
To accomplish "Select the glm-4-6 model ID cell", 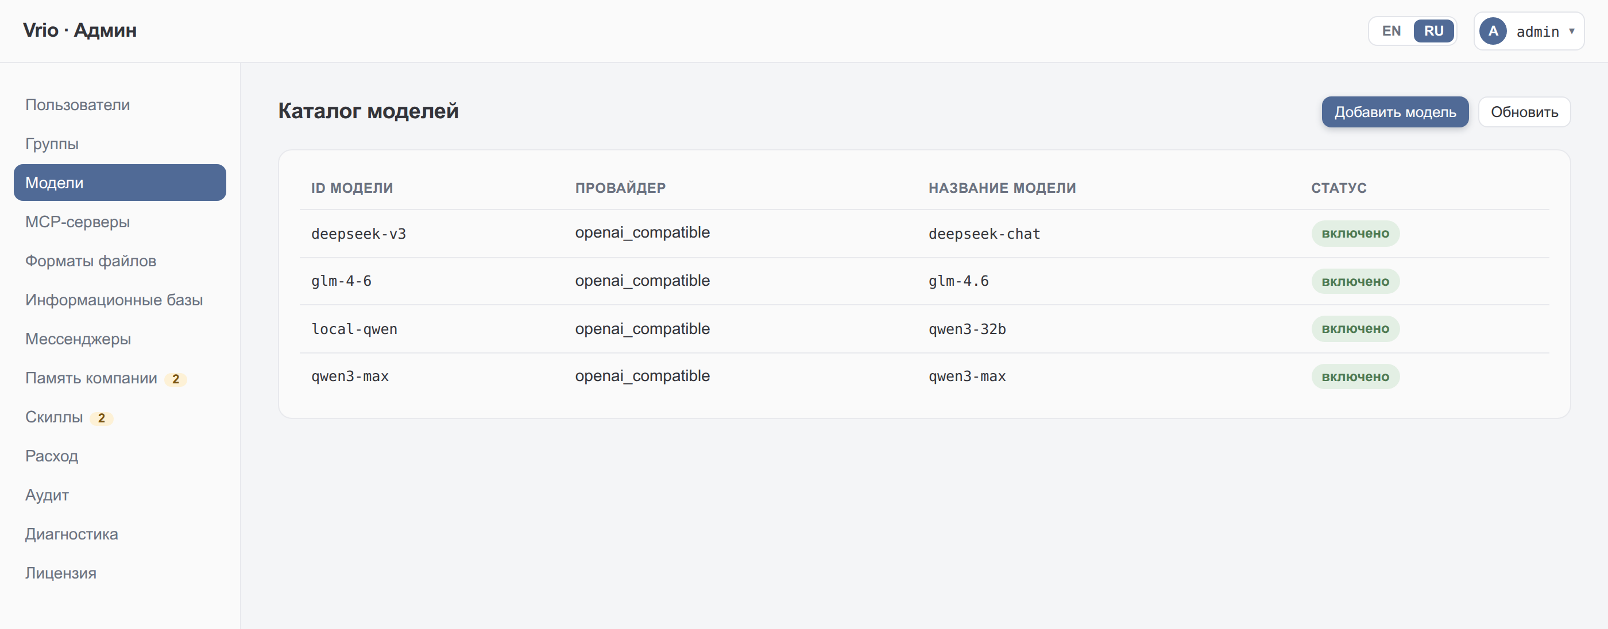I will coord(341,281).
